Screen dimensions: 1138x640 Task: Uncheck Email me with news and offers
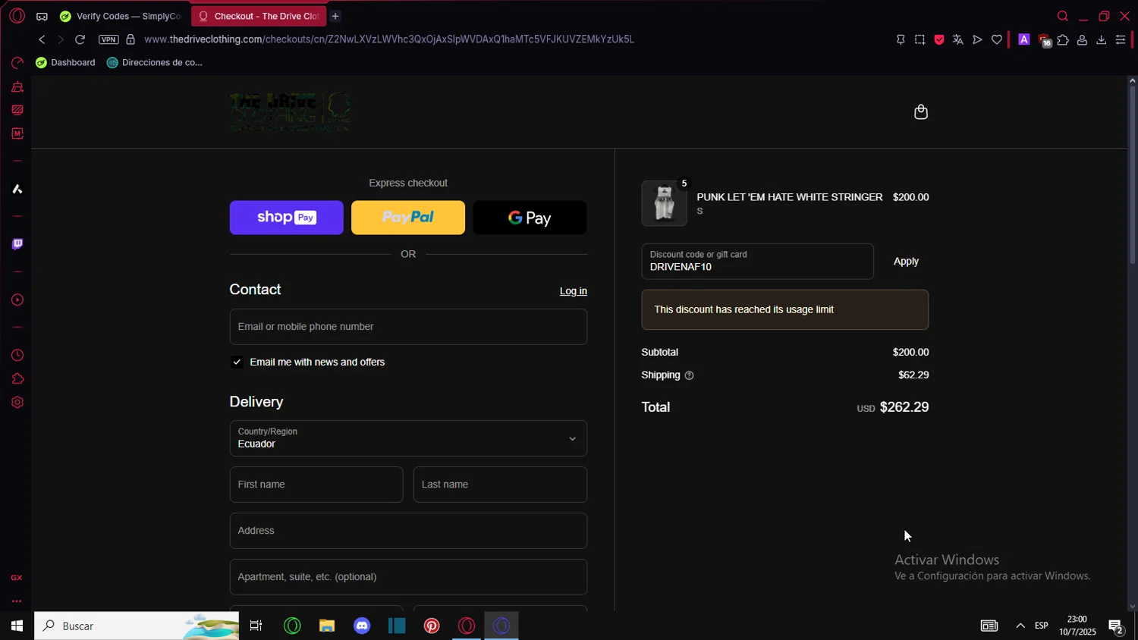click(237, 362)
